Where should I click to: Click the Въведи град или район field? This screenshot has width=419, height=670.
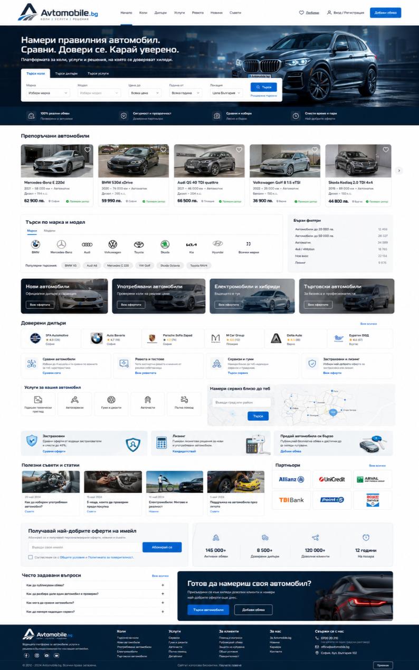click(241, 402)
